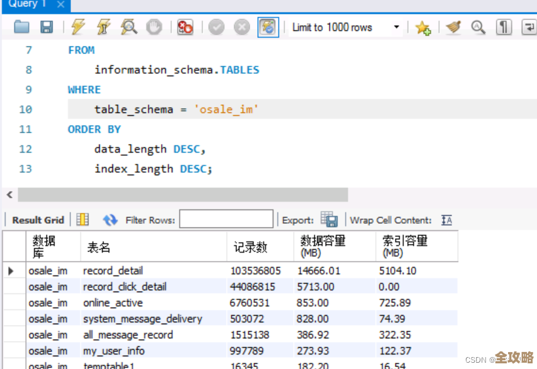This screenshot has width=537, height=369.
Task: Save a new SQL snippet with the star icon
Action: pos(423,27)
